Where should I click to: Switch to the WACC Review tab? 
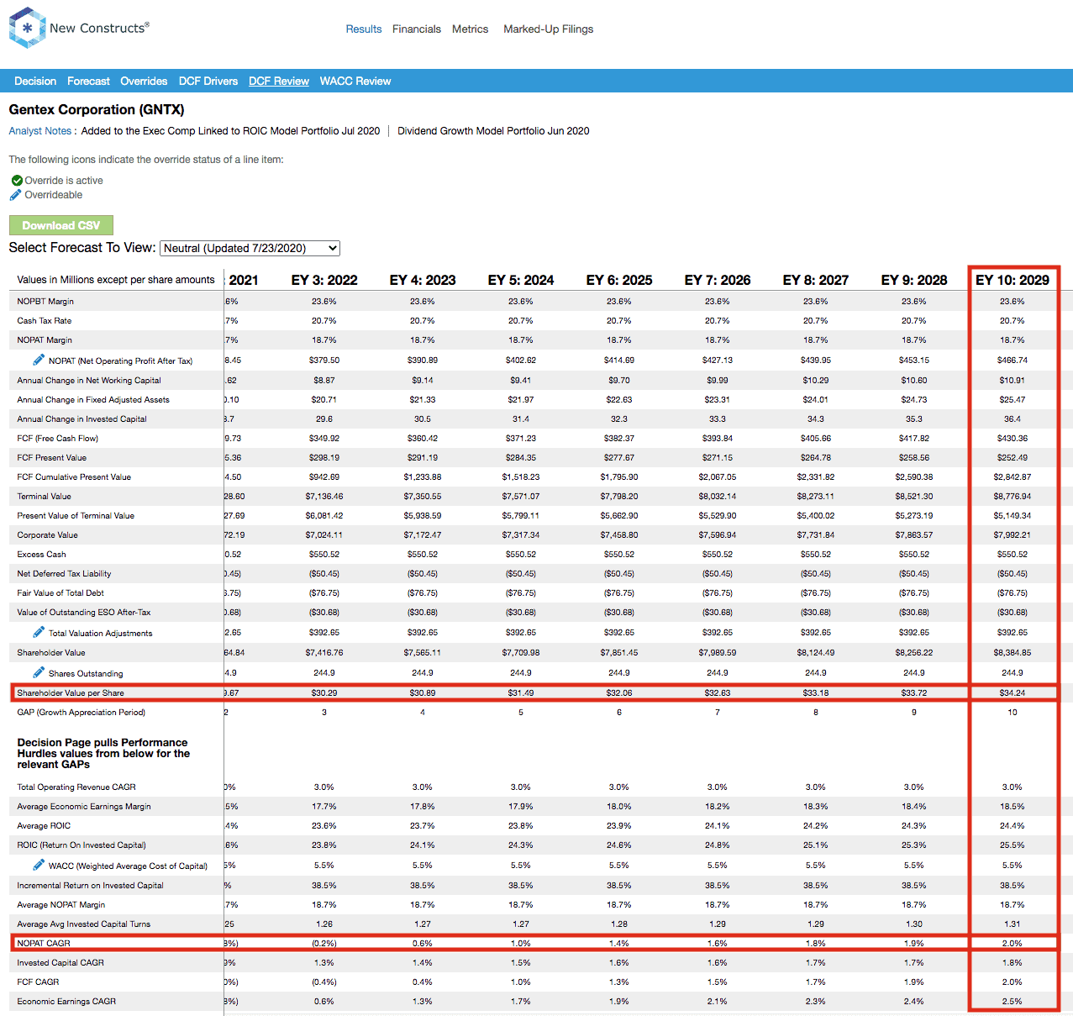point(355,82)
